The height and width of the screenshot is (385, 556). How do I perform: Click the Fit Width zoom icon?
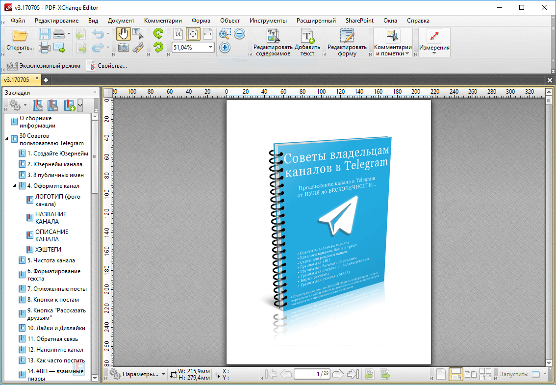(x=207, y=34)
